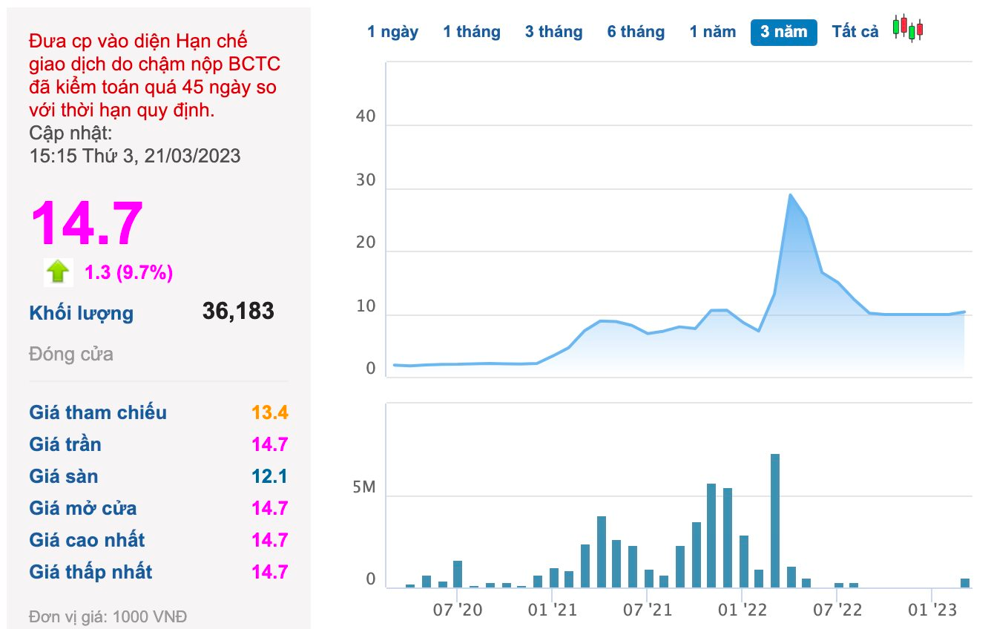Screen dimensions: 991x629
Task: Click the "Giá trần" ceiling price label
Action: tap(65, 444)
